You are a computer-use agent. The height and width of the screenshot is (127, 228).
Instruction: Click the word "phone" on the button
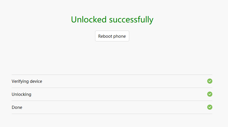pyautogui.click(x=120, y=36)
